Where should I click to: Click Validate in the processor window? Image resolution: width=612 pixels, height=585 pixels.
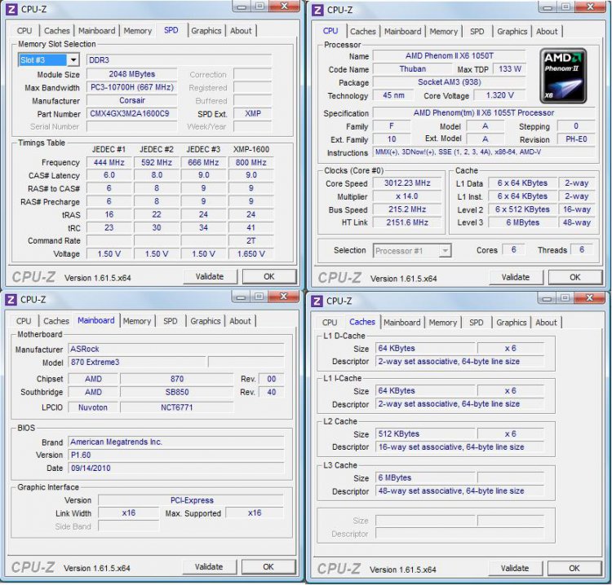tap(516, 278)
